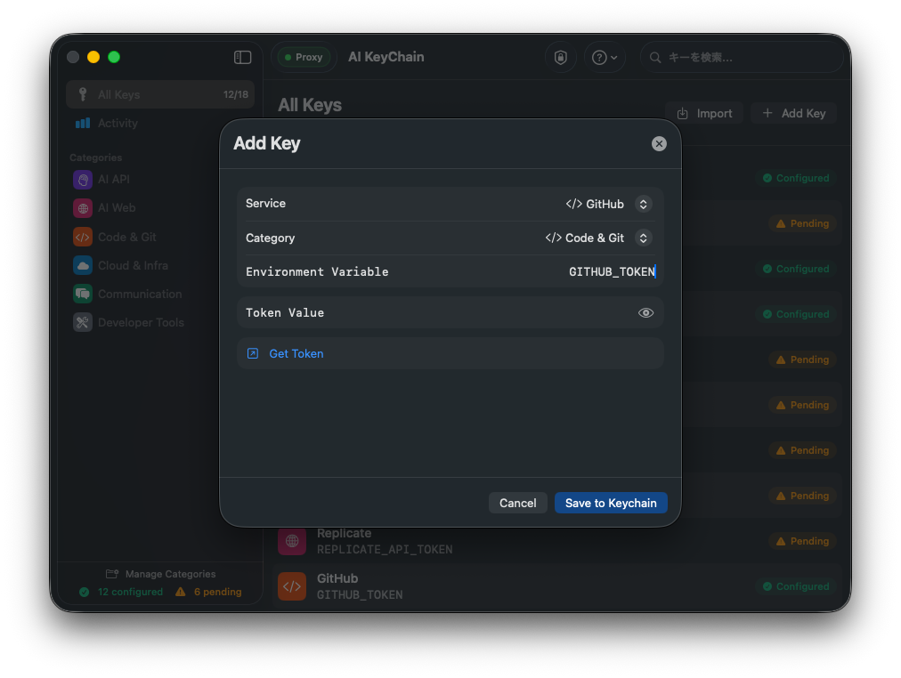Click the Get Token external link icon

[253, 353]
